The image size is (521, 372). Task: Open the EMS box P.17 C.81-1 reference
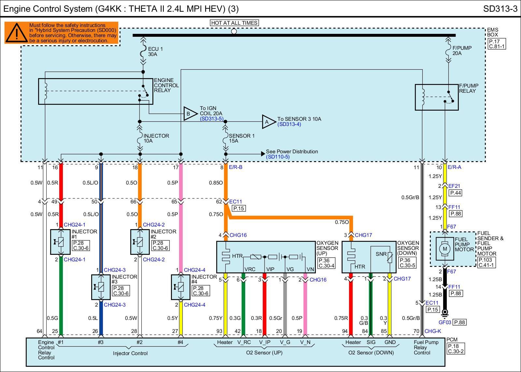497,44
